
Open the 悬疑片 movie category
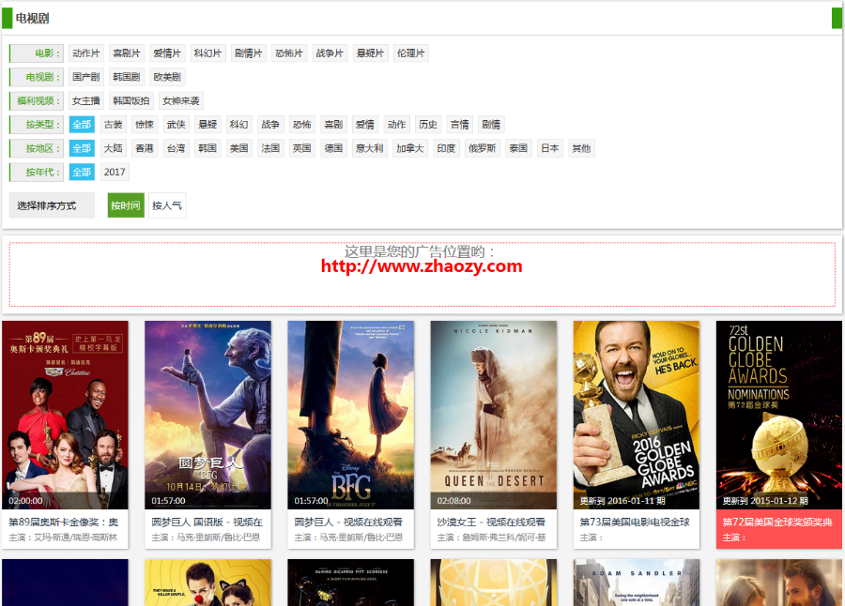tap(371, 53)
